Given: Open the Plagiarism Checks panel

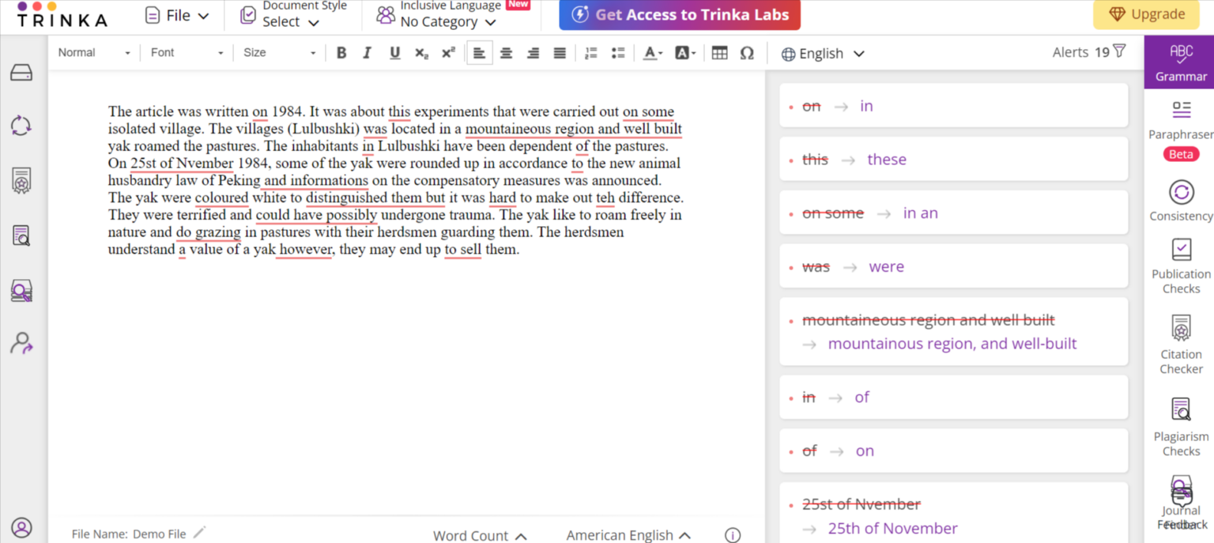Looking at the screenshot, I should point(1180,421).
